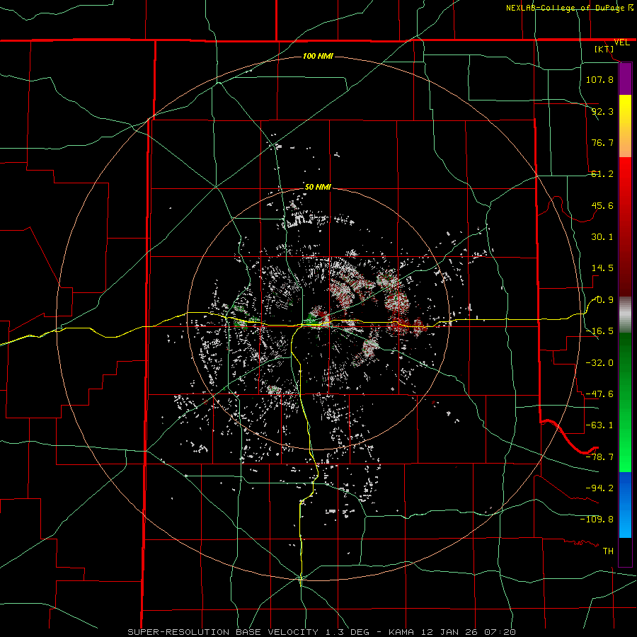
Task: Select the 50 NMI range ring label
Action: [x=318, y=187]
